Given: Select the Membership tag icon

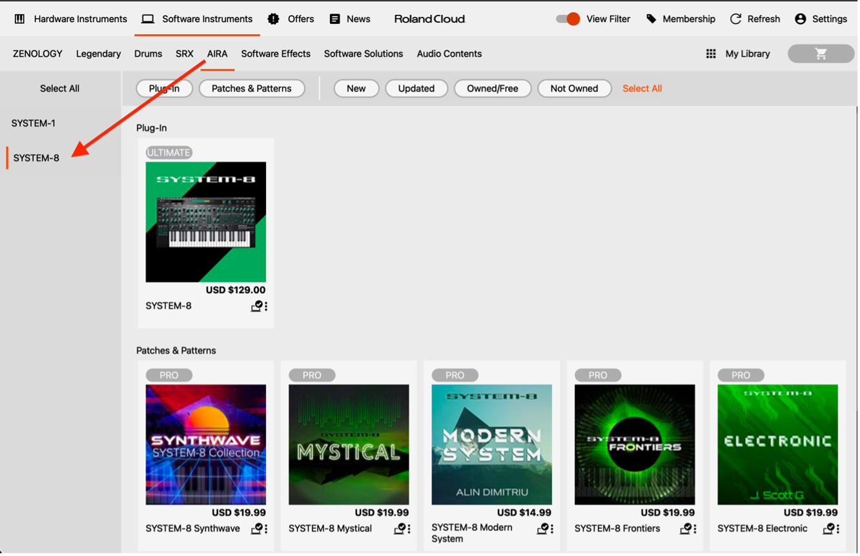Looking at the screenshot, I should click(x=651, y=19).
